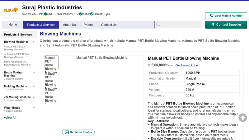Open Semi Automatic PET Bottle Blowing Machine link
Screen dimensions: 249x140
[x=17, y=63]
